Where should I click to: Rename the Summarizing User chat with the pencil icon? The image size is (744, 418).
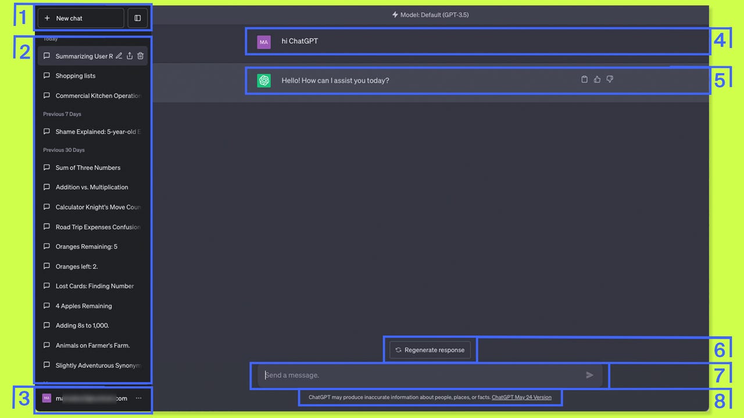pos(119,56)
